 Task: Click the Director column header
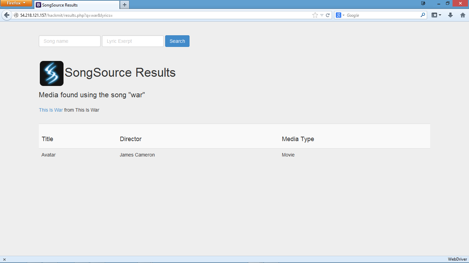pos(130,139)
